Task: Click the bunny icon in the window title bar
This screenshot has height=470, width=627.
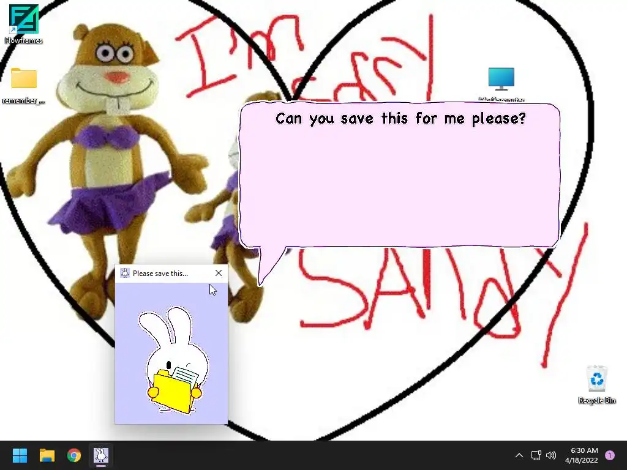Action: pyautogui.click(x=125, y=273)
